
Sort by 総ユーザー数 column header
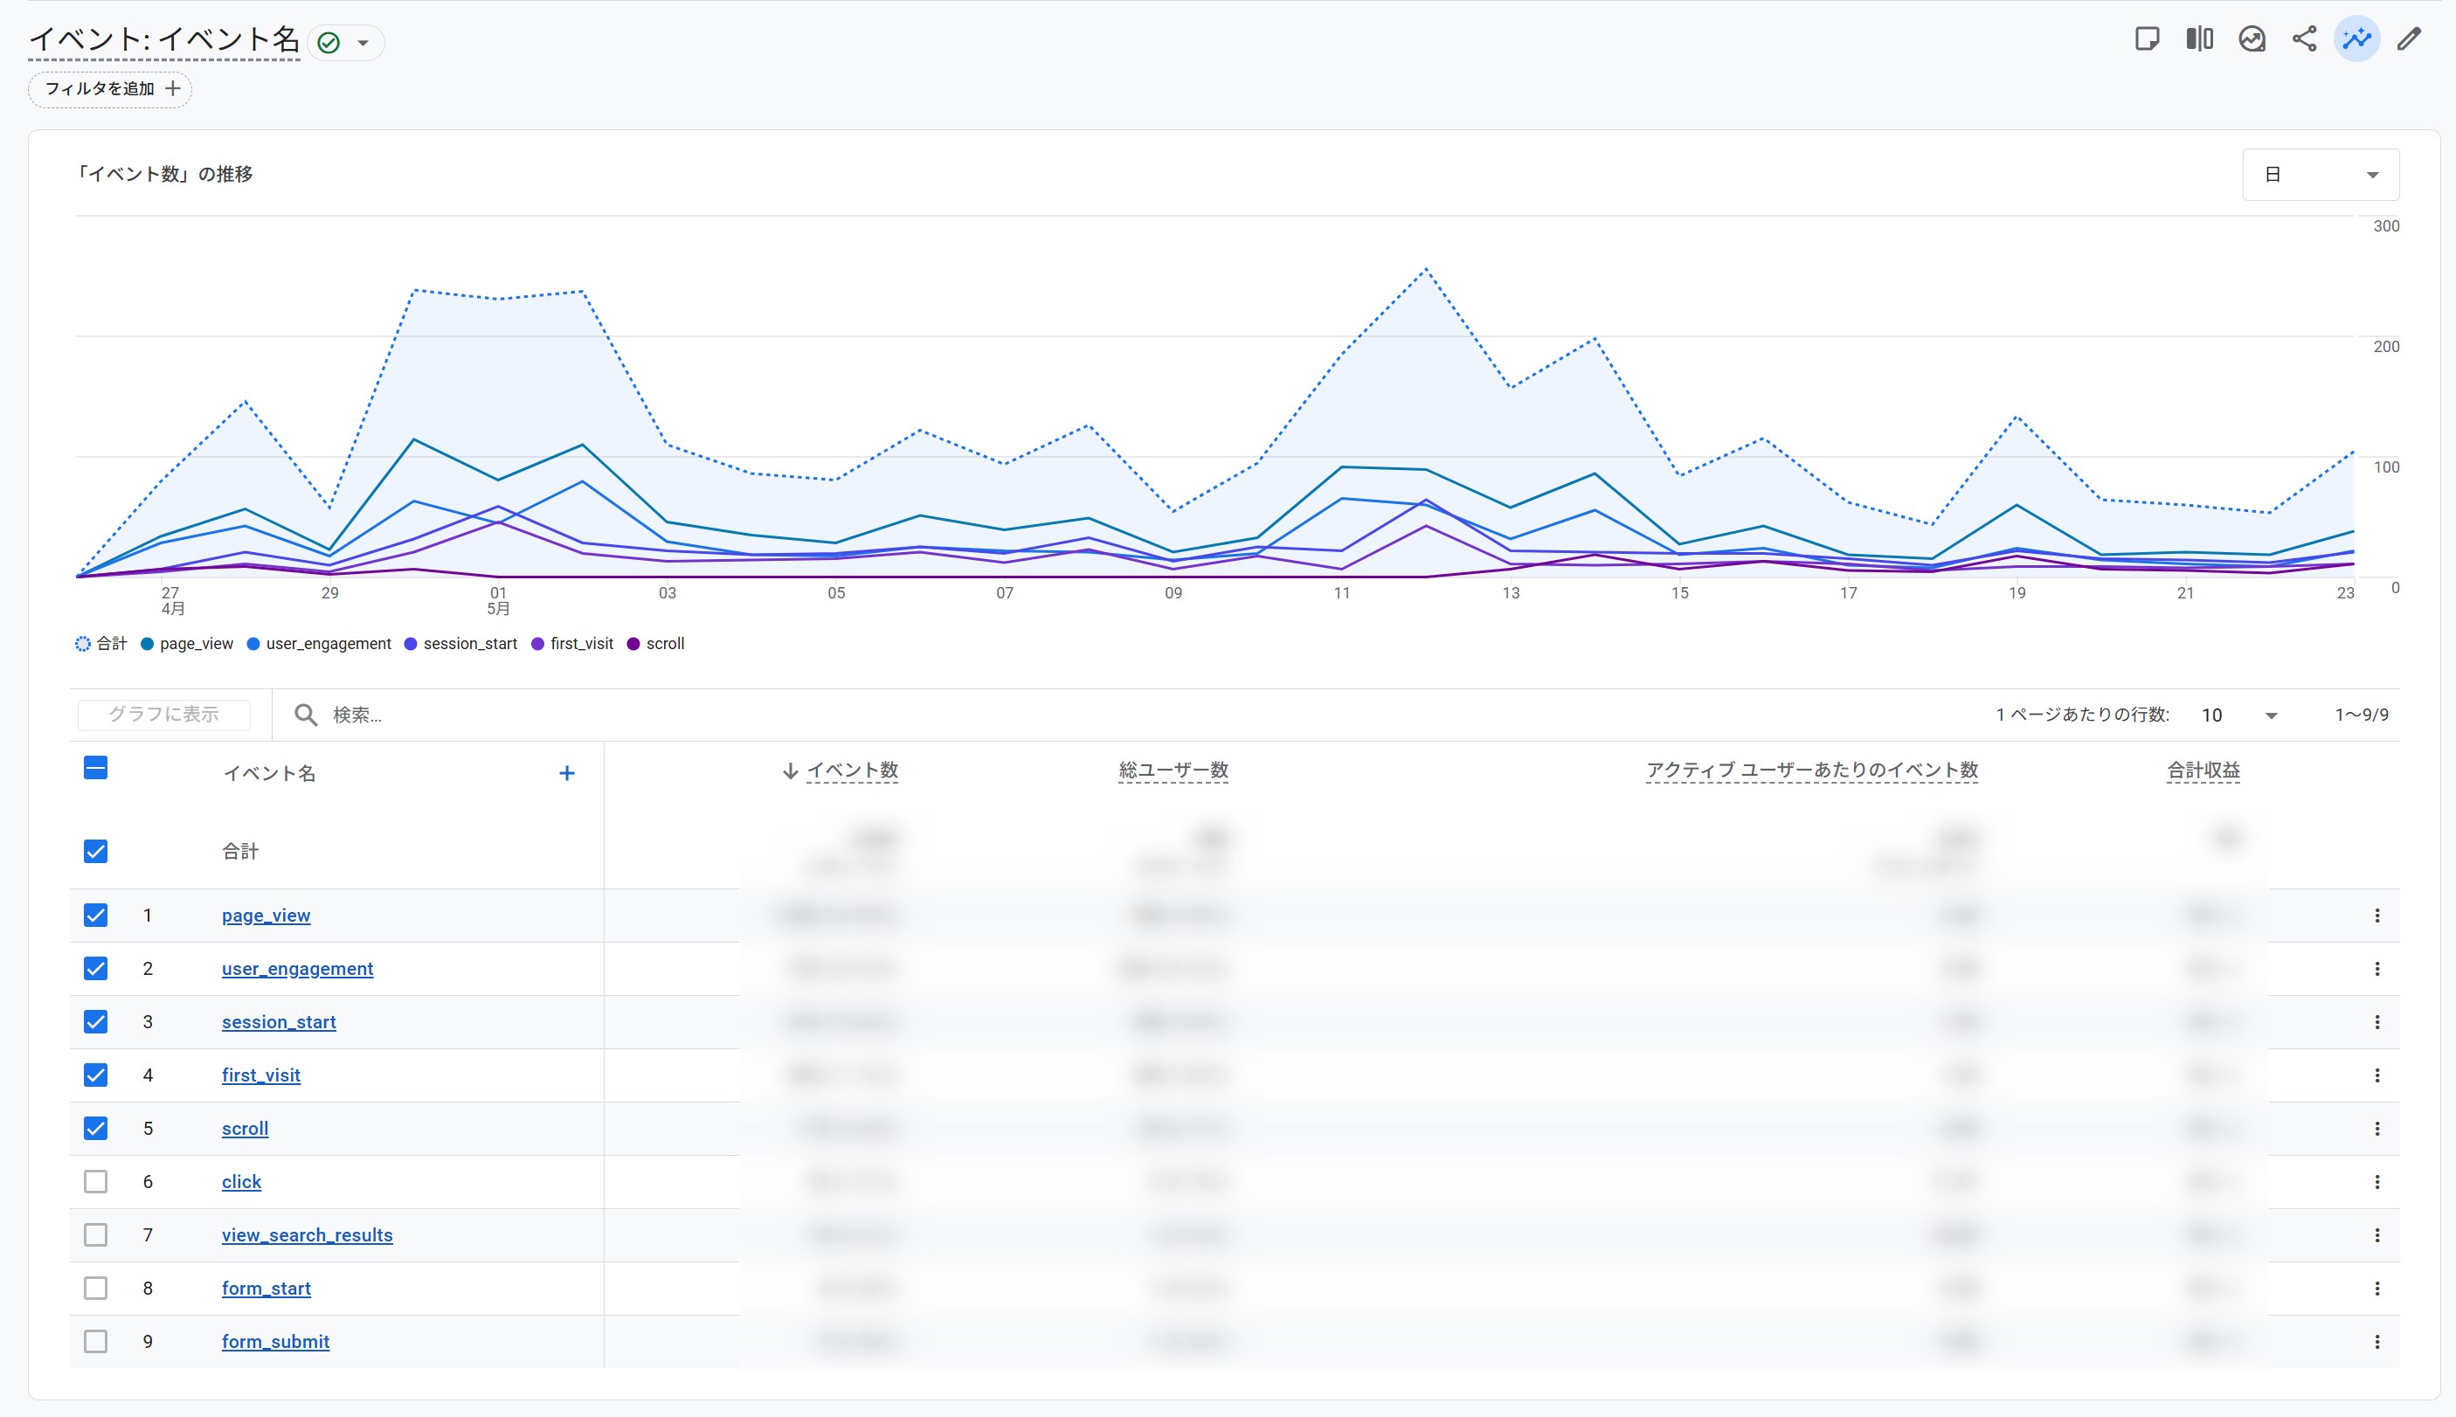1173,770
